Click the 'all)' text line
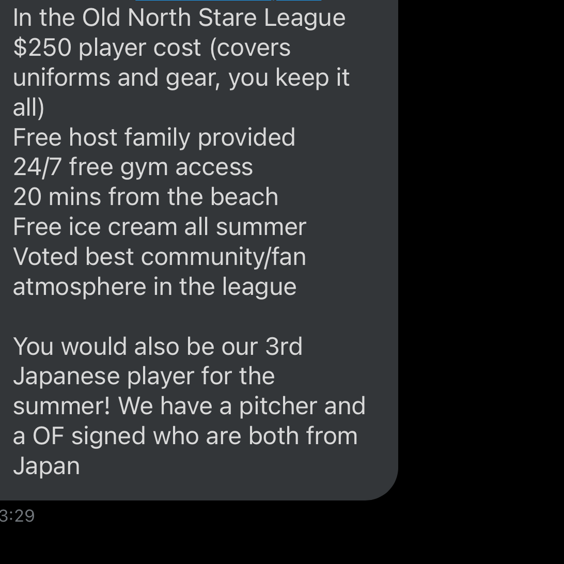Image resolution: width=564 pixels, height=564 pixels. [28, 107]
